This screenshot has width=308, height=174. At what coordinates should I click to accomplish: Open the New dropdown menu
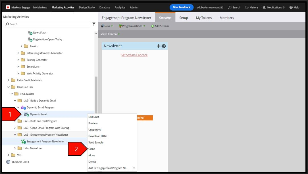[x=107, y=26]
